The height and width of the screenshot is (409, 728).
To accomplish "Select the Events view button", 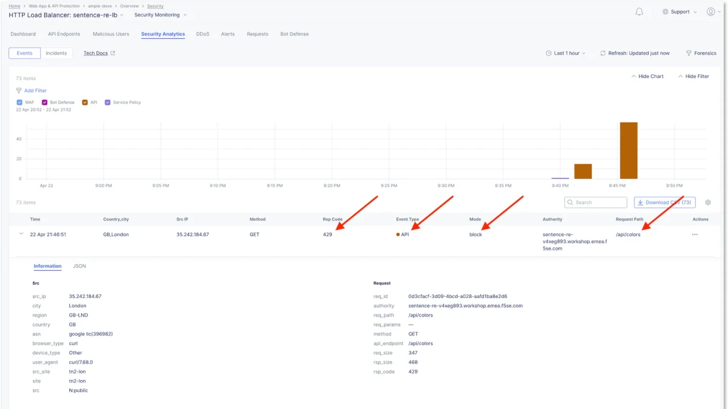I will coord(25,53).
